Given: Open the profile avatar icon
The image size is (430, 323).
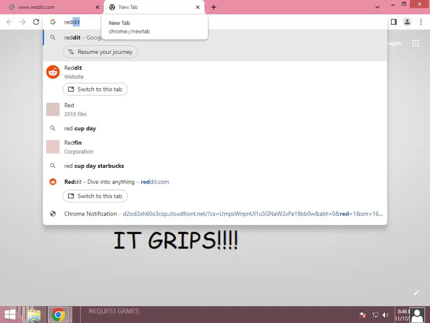Looking at the screenshot, I should (x=407, y=22).
